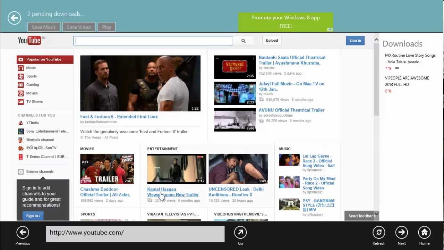Click the Routine Love Story download progress bar
The width and height of the screenshot is (444, 250).
(397, 68)
